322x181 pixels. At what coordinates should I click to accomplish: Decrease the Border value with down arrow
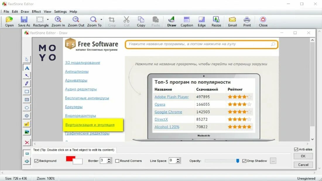point(109,162)
